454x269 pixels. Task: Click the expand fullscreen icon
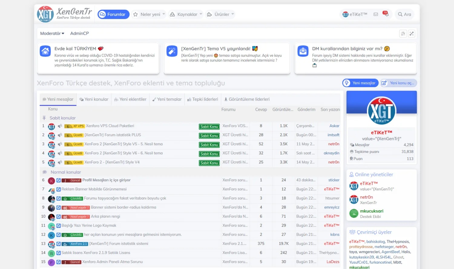412,34
